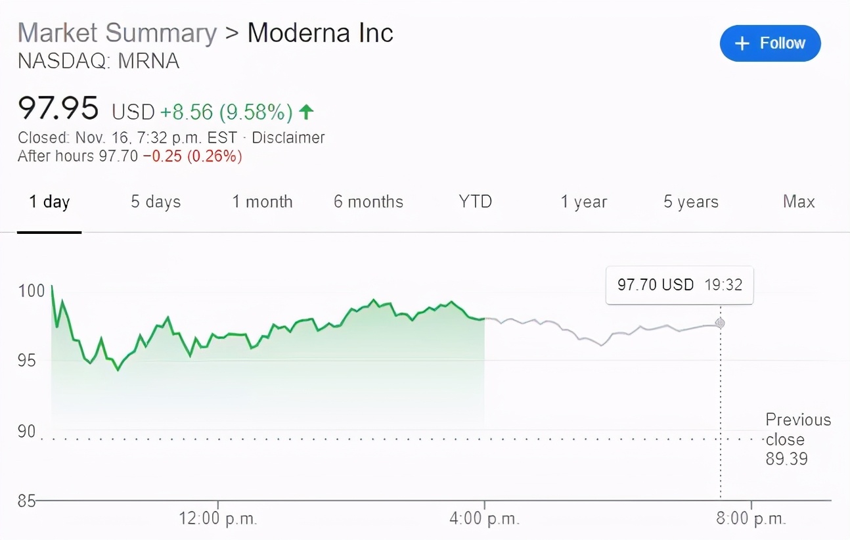
Task: Show the 5 years chart
Action: pyautogui.click(x=690, y=202)
